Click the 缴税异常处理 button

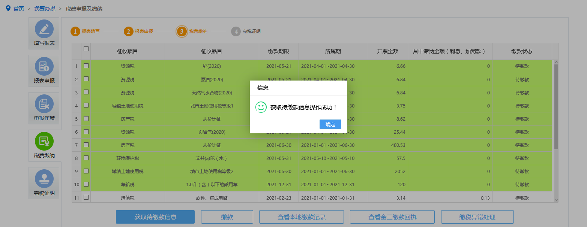tap(477, 217)
